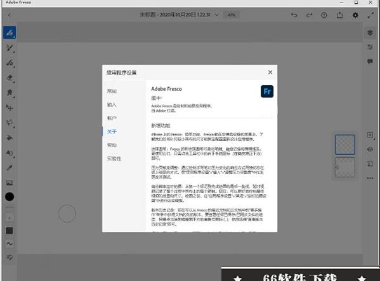
Task: Select the live brush tool
Action: (10, 48)
